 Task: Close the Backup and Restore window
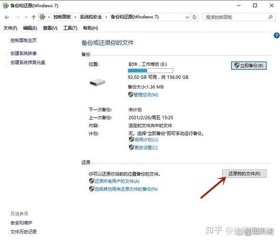(272, 6)
